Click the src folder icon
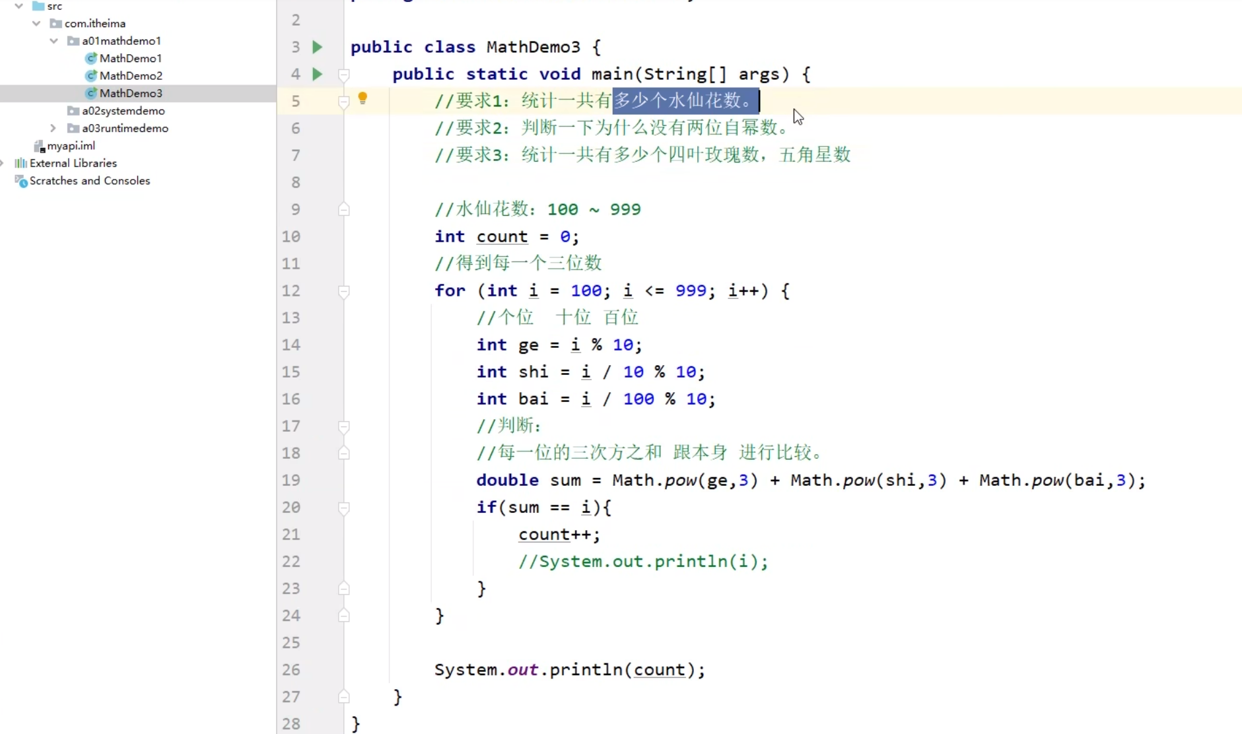The height and width of the screenshot is (734, 1242). [38, 6]
